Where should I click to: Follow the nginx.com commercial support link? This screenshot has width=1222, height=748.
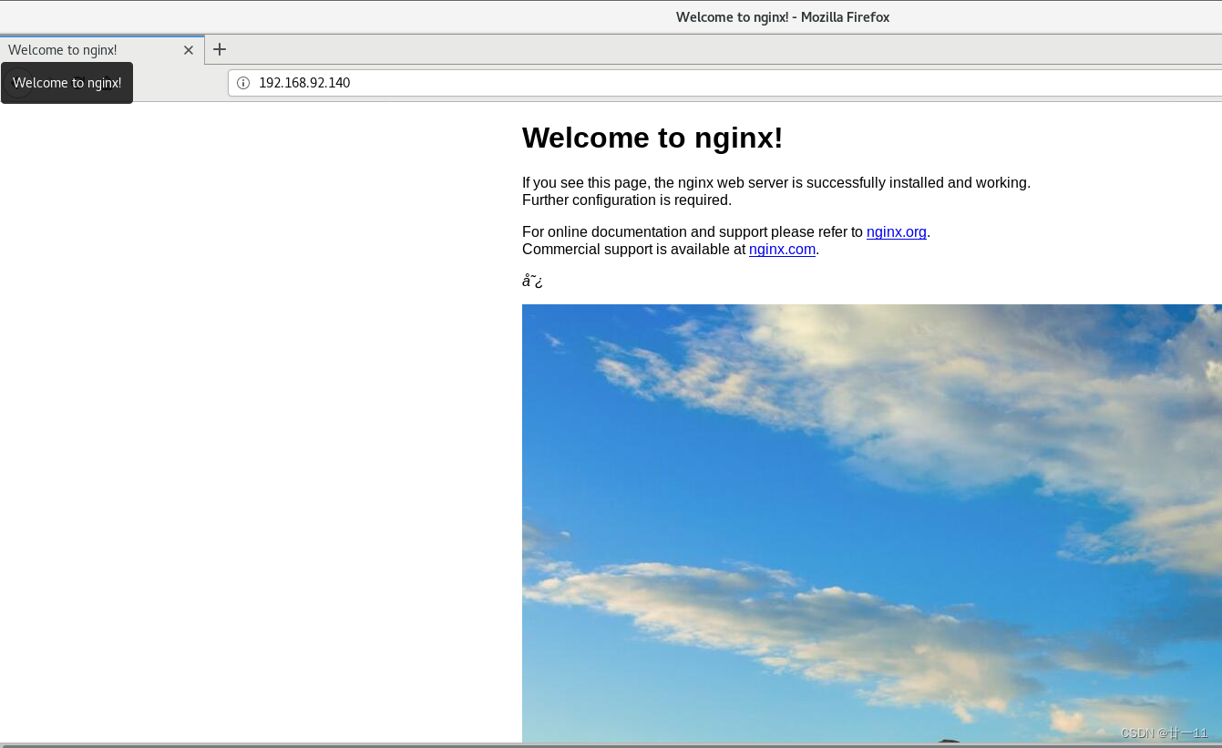click(782, 250)
